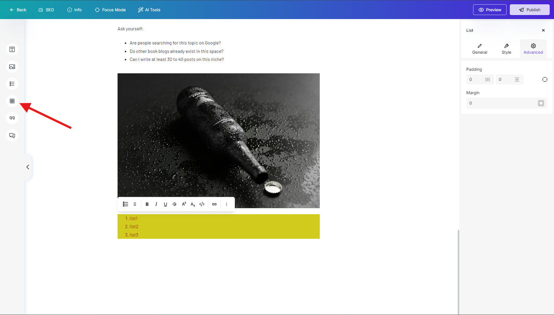Toggle strikethrough on selected text
Image resolution: width=554 pixels, height=315 pixels.
click(x=175, y=204)
